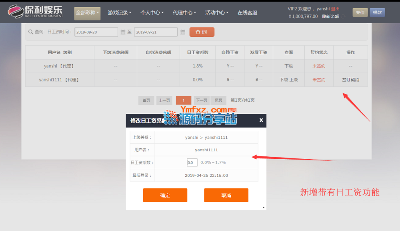Go to 在线客服 in the navigation bar
Screen dimensions: 400x231
coord(247,13)
